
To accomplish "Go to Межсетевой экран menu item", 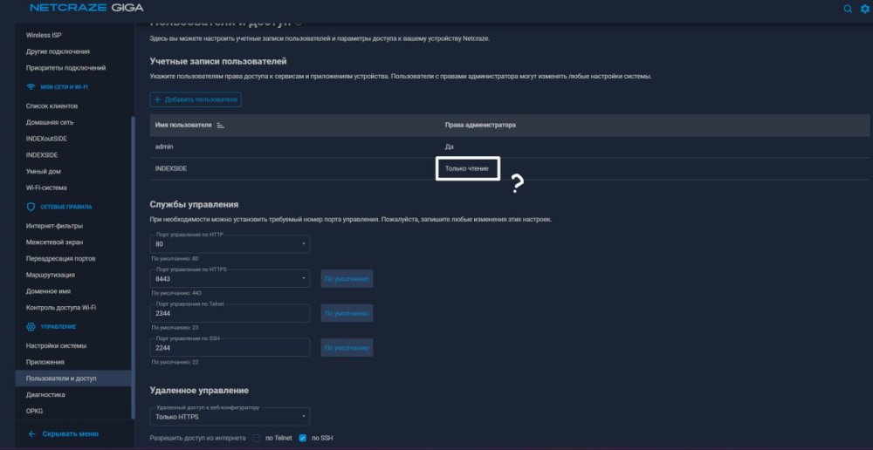I will coord(55,242).
